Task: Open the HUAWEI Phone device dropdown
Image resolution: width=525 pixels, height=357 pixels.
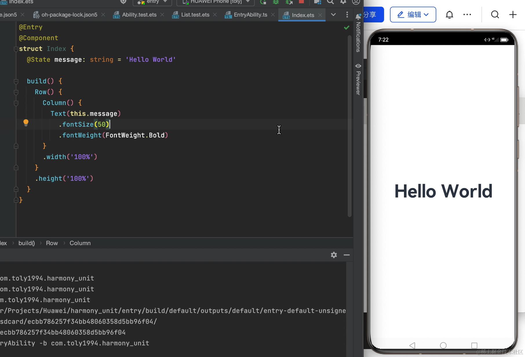Action: 216,2
